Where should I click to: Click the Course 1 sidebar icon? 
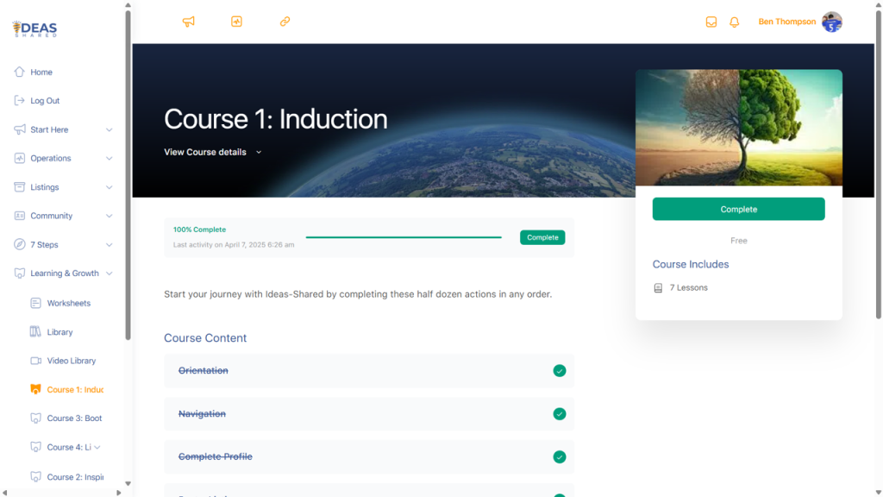[x=35, y=389]
